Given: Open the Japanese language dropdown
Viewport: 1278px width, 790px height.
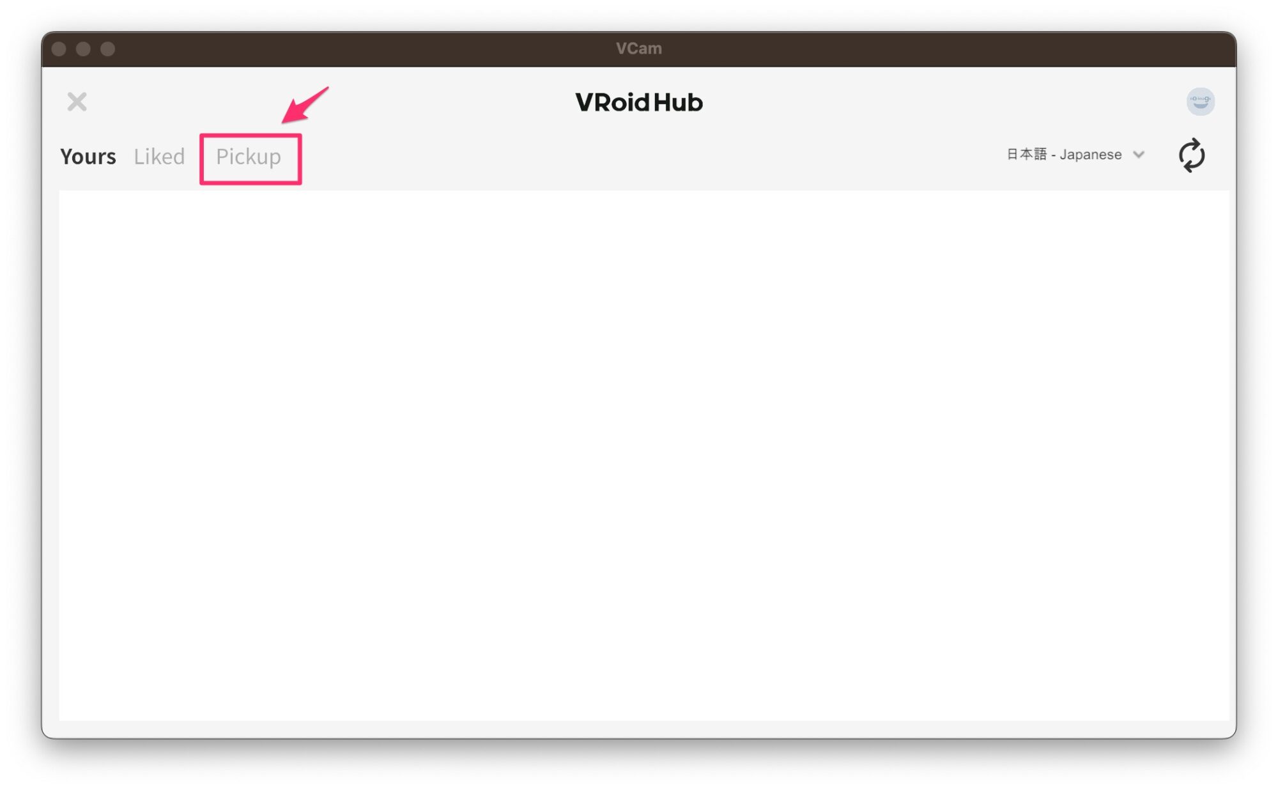Looking at the screenshot, I should (x=1075, y=155).
